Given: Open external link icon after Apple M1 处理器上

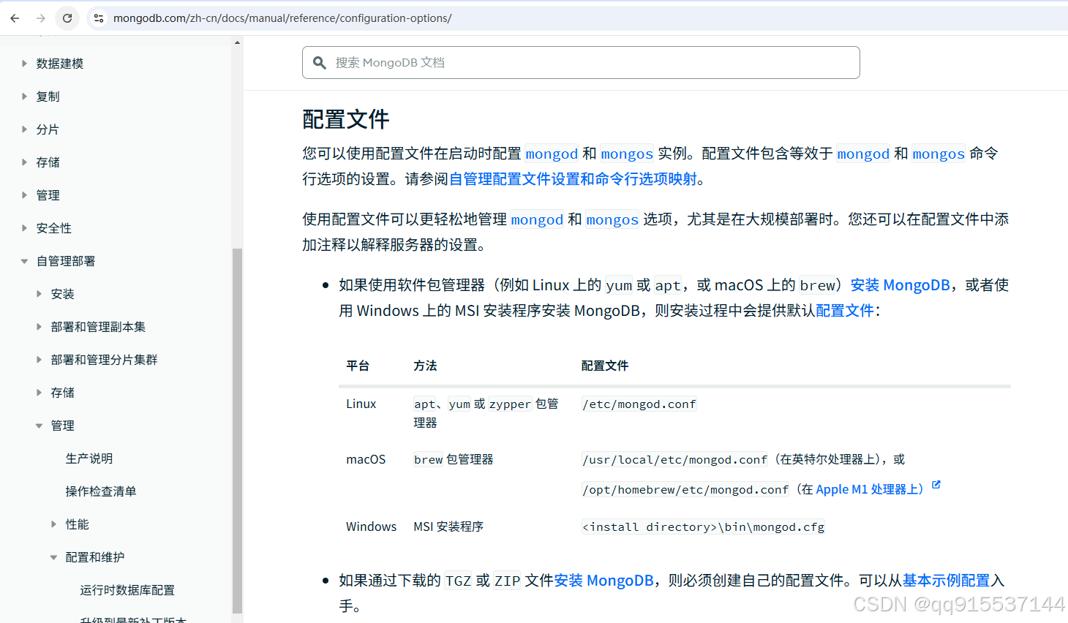Looking at the screenshot, I should tap(936, 485).
